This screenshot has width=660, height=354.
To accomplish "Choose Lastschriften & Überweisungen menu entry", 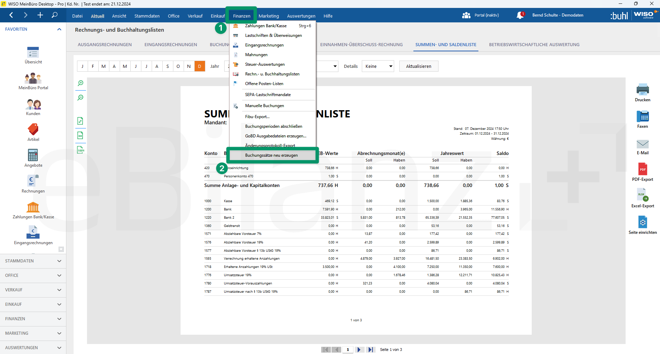I will point(272,35).
